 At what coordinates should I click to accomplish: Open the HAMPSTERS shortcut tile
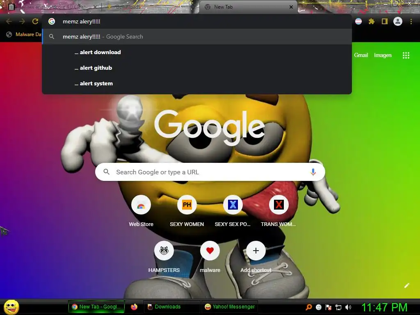[164, 257]
